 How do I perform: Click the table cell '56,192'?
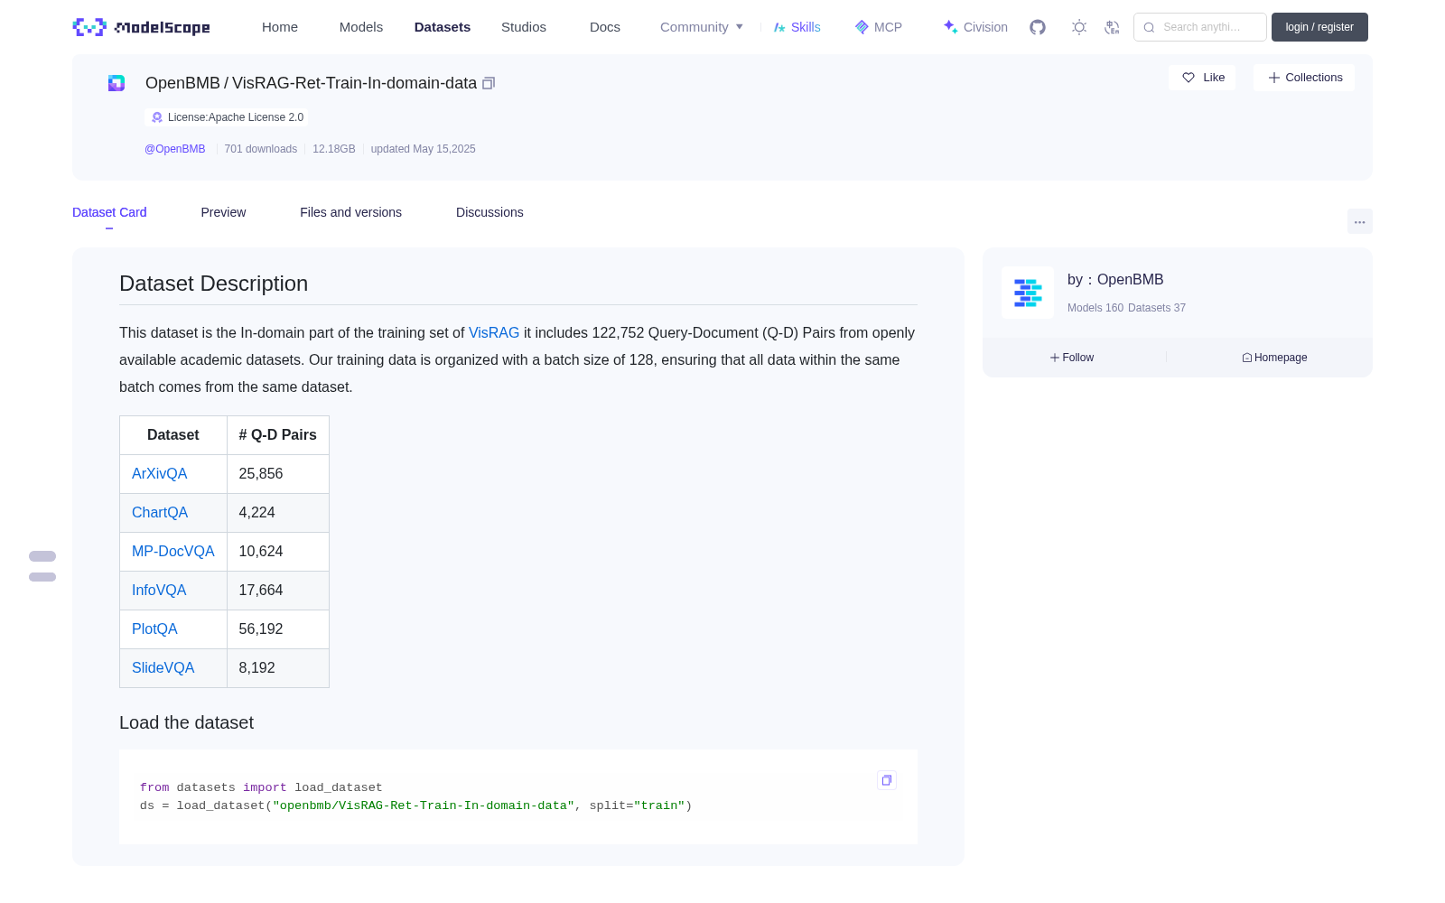click(278, 629)
